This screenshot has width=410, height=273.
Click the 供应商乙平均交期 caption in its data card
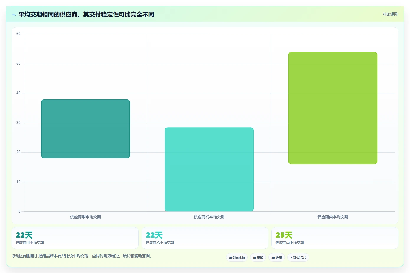160,243
